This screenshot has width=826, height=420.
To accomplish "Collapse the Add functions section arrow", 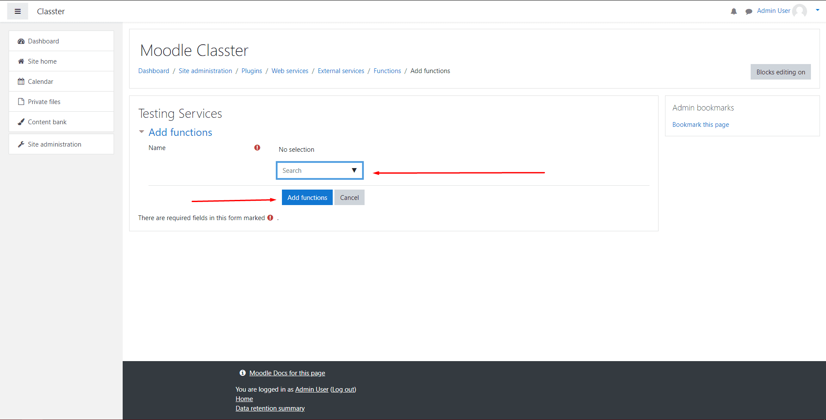I will point(142,132).
